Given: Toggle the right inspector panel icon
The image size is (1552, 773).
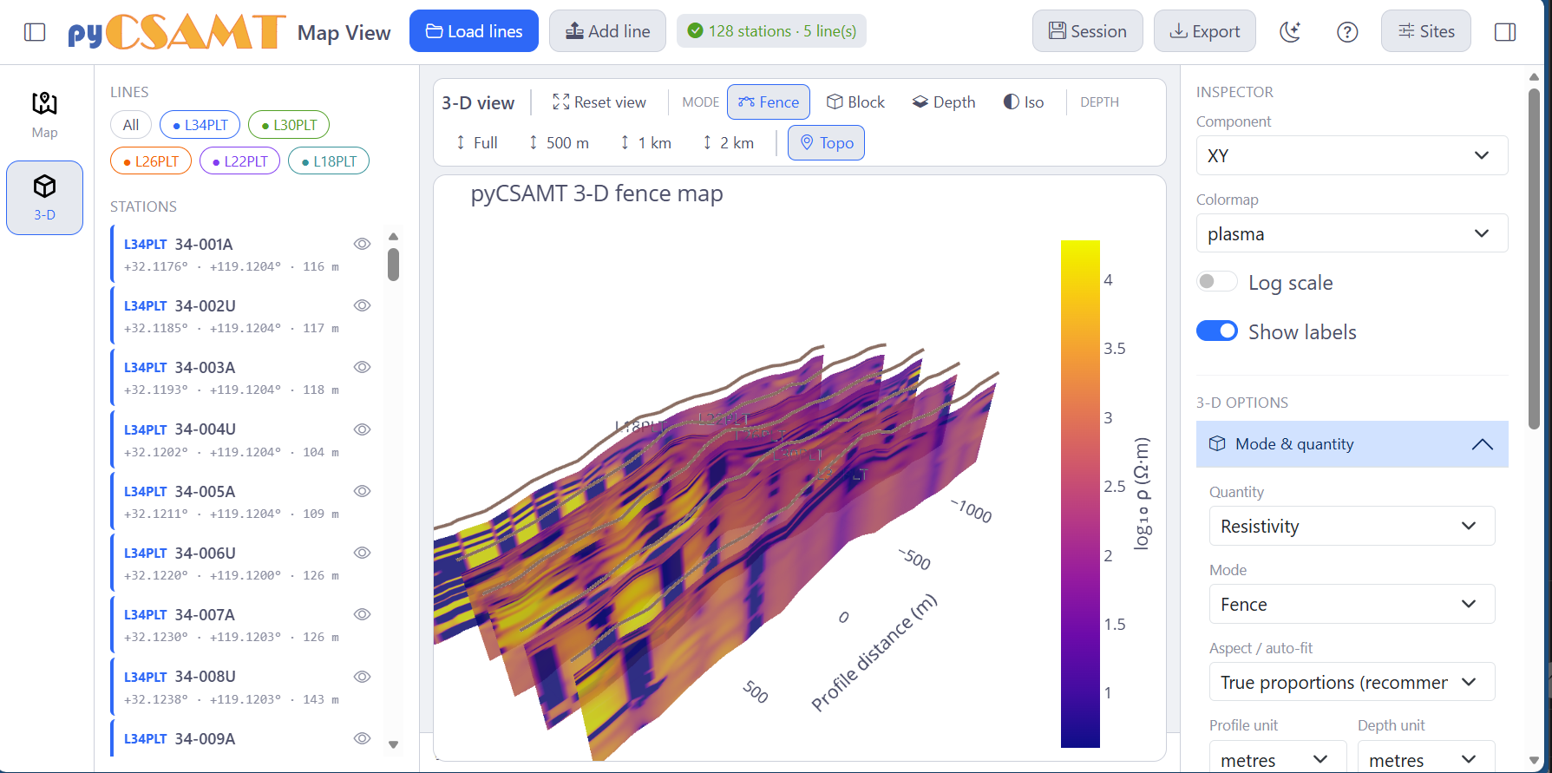Looking at the screenshot, I should pos(1505,32).
